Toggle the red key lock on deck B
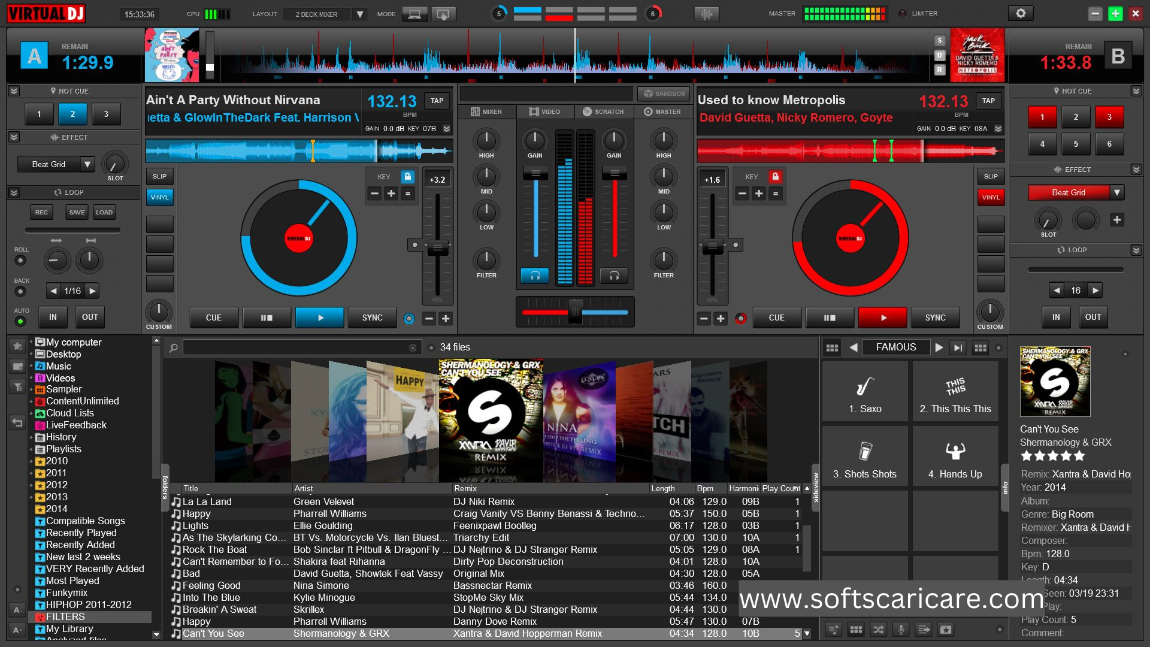 tap(775, 177)
